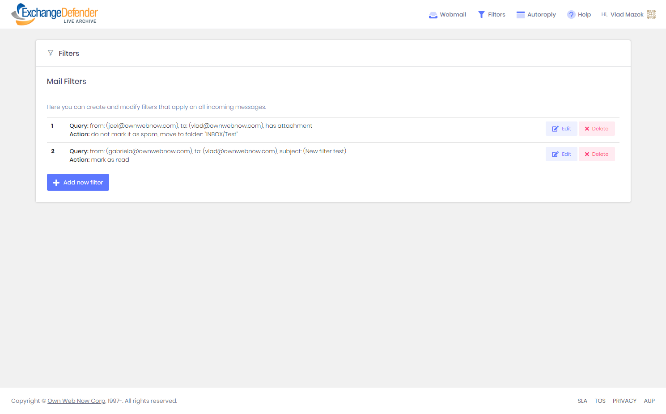Image resolution: width=666 pixels, height=414 pixels.
Task: Go to Help in the top navigation
Action: [584, 15]
